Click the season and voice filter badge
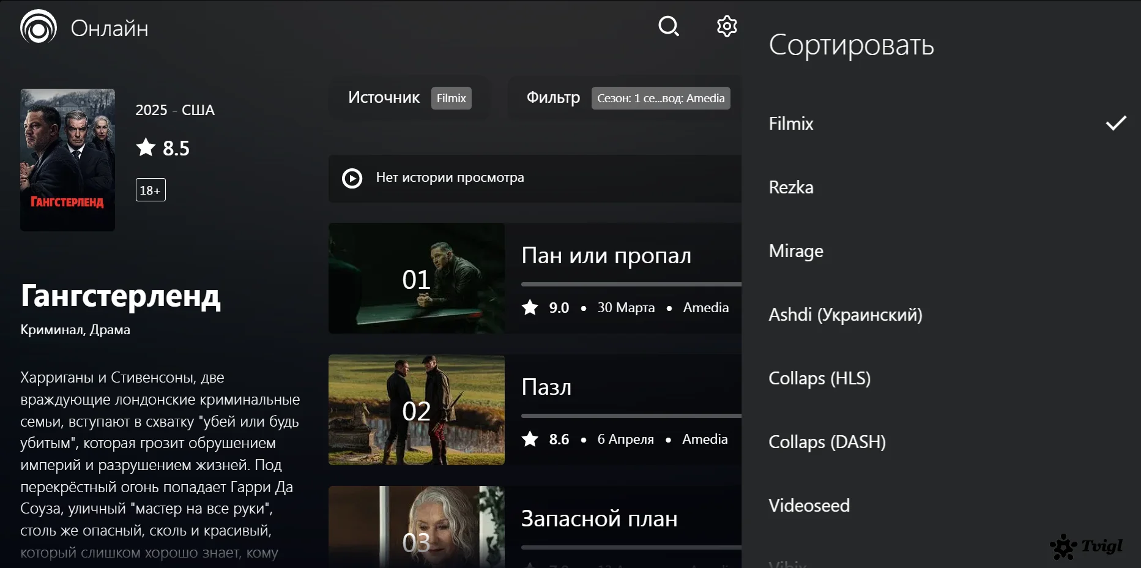The image size is (1141, 568). (661, 98)
